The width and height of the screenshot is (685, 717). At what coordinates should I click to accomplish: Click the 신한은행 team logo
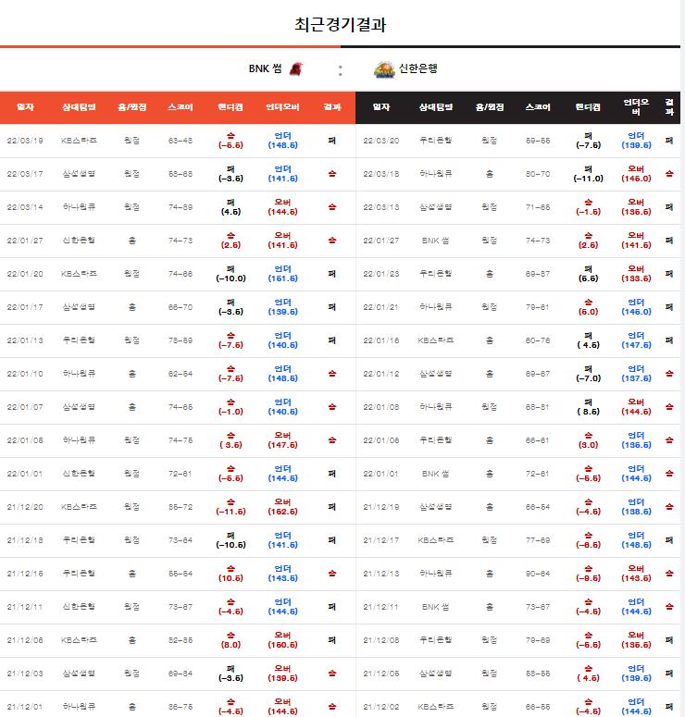[x=384, y=69]
